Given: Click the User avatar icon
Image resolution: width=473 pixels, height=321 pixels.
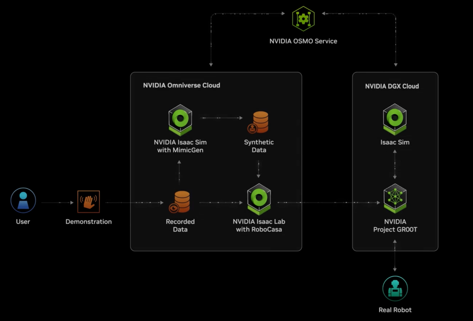Looking at the screenshot, I should coord(23,200).
